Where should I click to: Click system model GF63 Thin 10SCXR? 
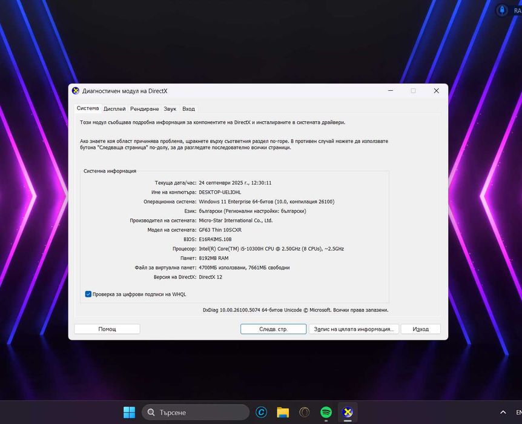click(220, 230)
